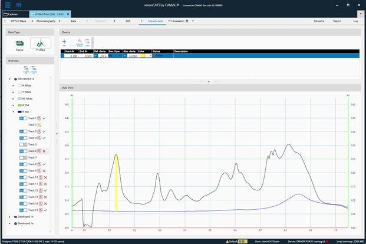
Task: Select the Profiles data type icon
Action: [40, 44]
